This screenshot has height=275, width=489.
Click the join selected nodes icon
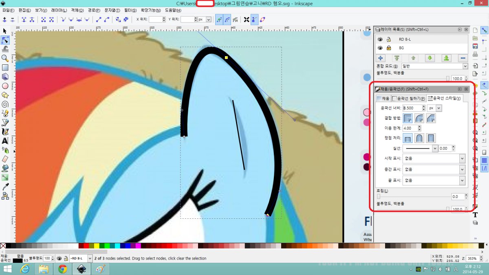(24, 19)
